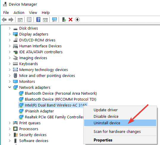Go forward with the toolbar Forward arrow
The height and width of the screenshot is (145, 160).
tap(11, 20)
